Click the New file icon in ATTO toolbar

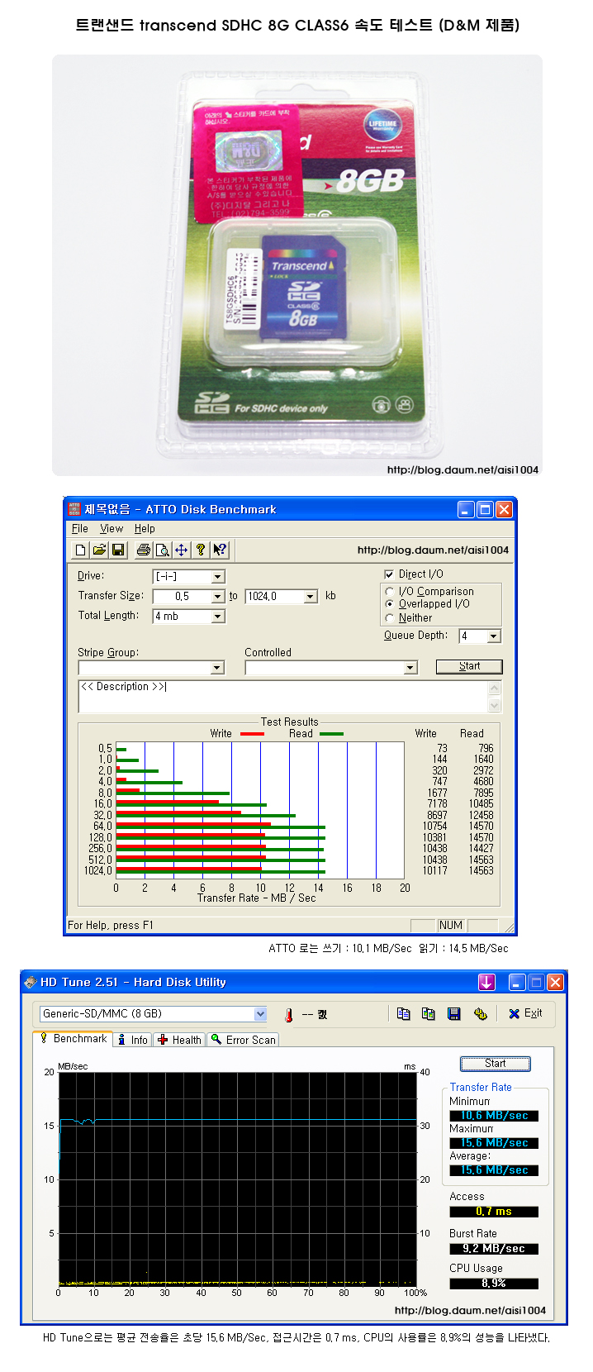coord(80,550)
